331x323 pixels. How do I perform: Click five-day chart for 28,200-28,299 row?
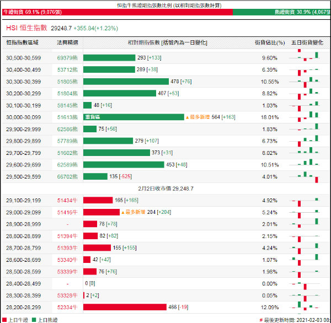pyautogui.click(x=305, y=307)
